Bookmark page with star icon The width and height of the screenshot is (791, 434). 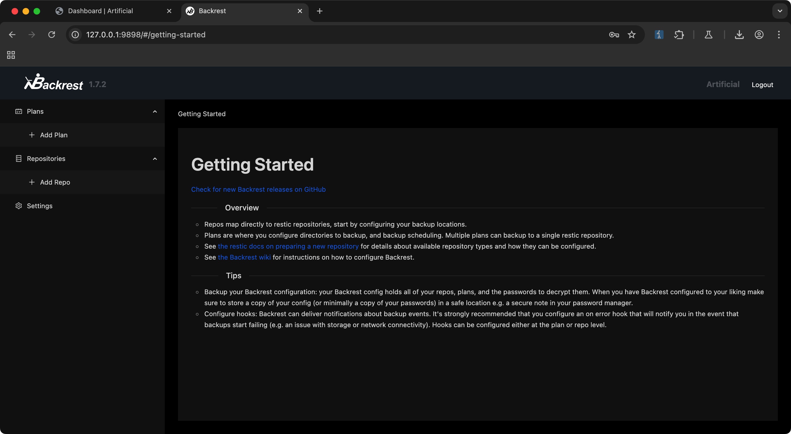click(x=631, y=35)
